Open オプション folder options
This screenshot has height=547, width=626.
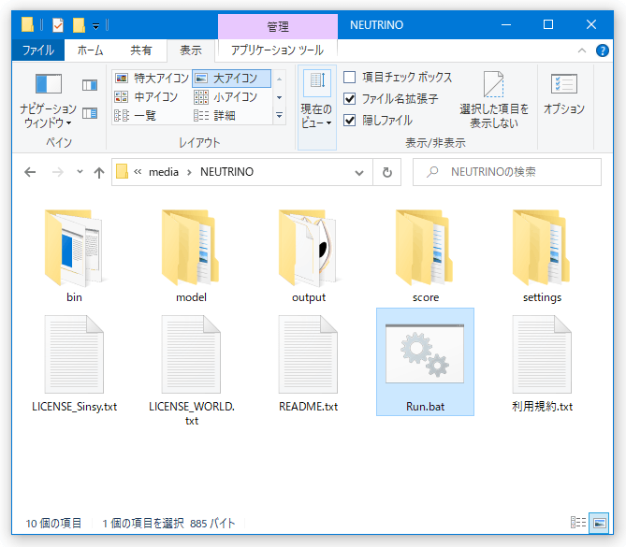(x=563, y=94)
